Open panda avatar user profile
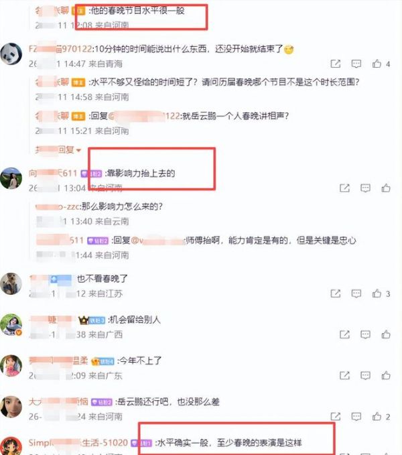 pos(11,54)
